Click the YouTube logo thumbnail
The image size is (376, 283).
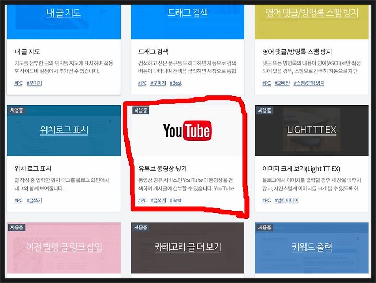click(187, 131)
